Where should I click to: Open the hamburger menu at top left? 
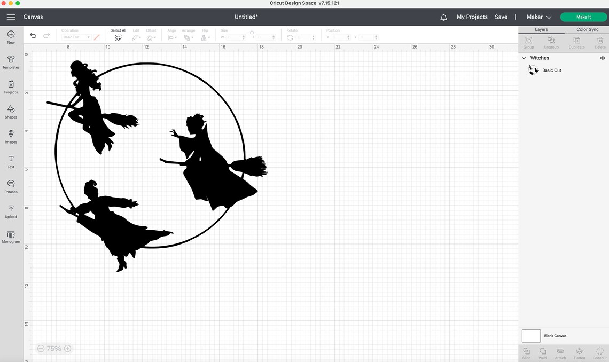pyautogui.click(x=11, y=17)
